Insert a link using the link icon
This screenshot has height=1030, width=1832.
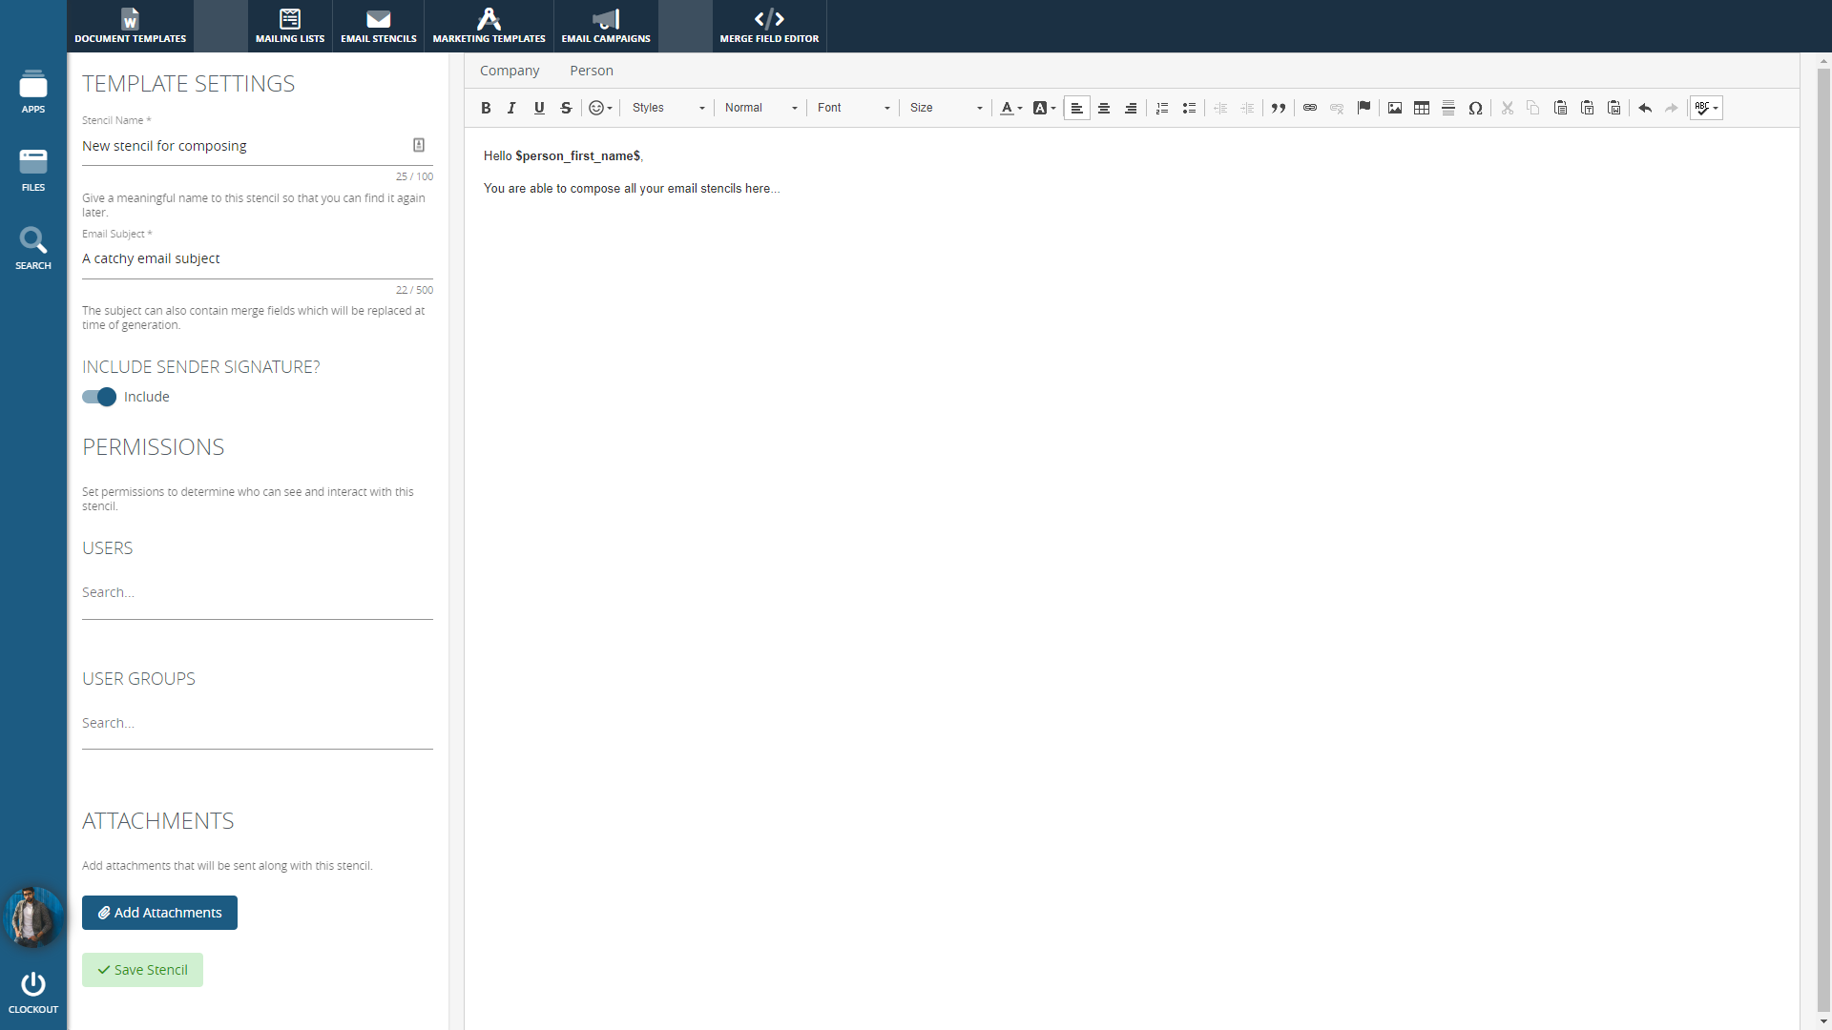tap(1310, 108)
